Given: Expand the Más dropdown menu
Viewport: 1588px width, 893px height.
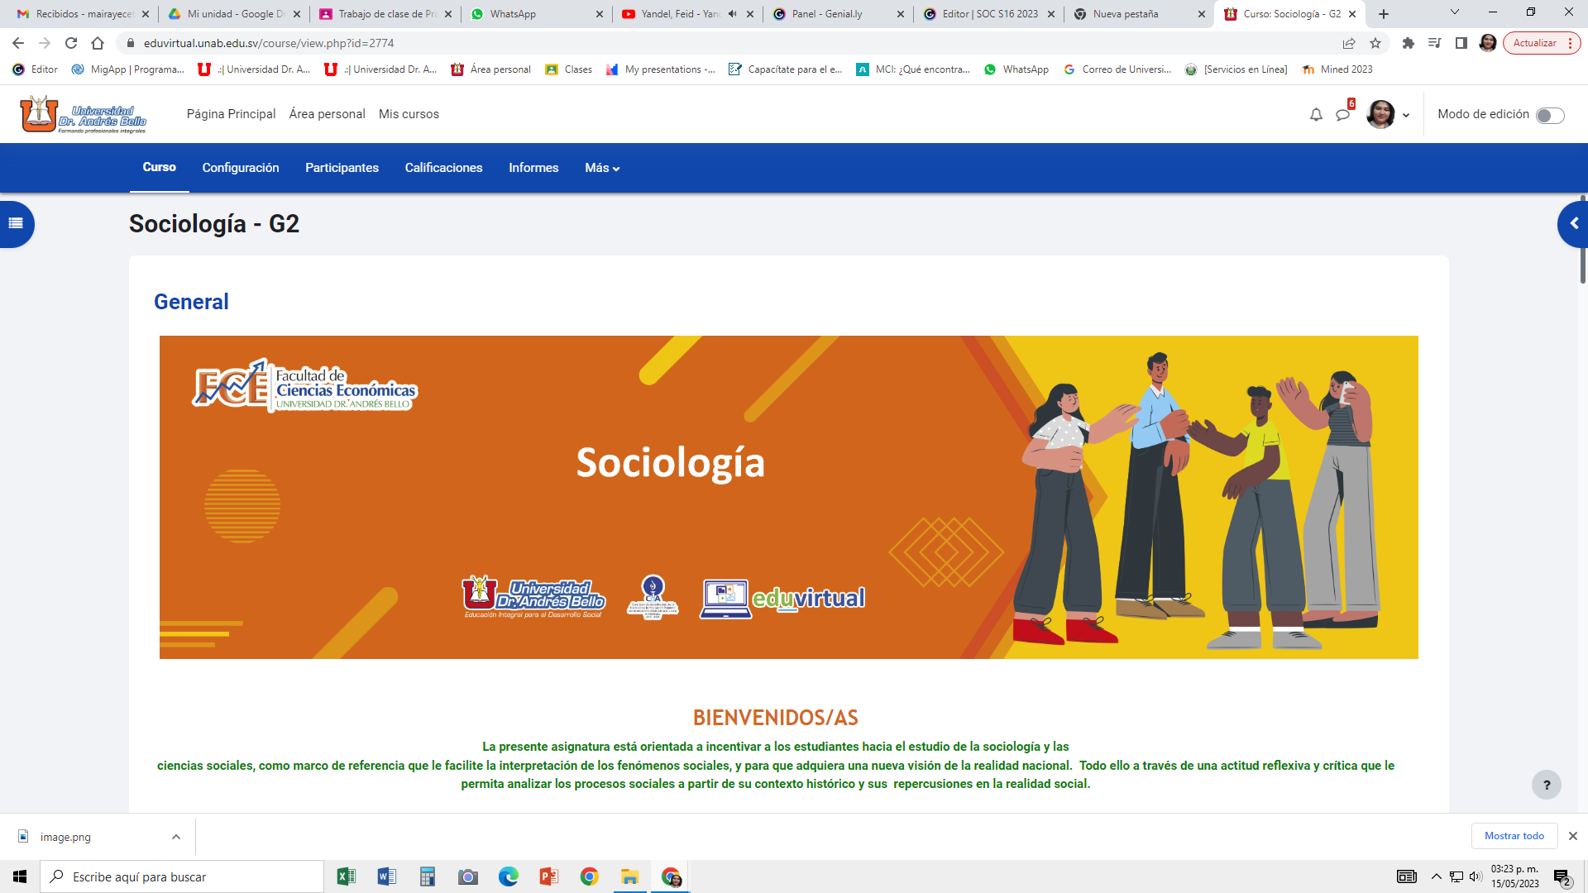Looking at the screenshot, I should click(602, 168).
